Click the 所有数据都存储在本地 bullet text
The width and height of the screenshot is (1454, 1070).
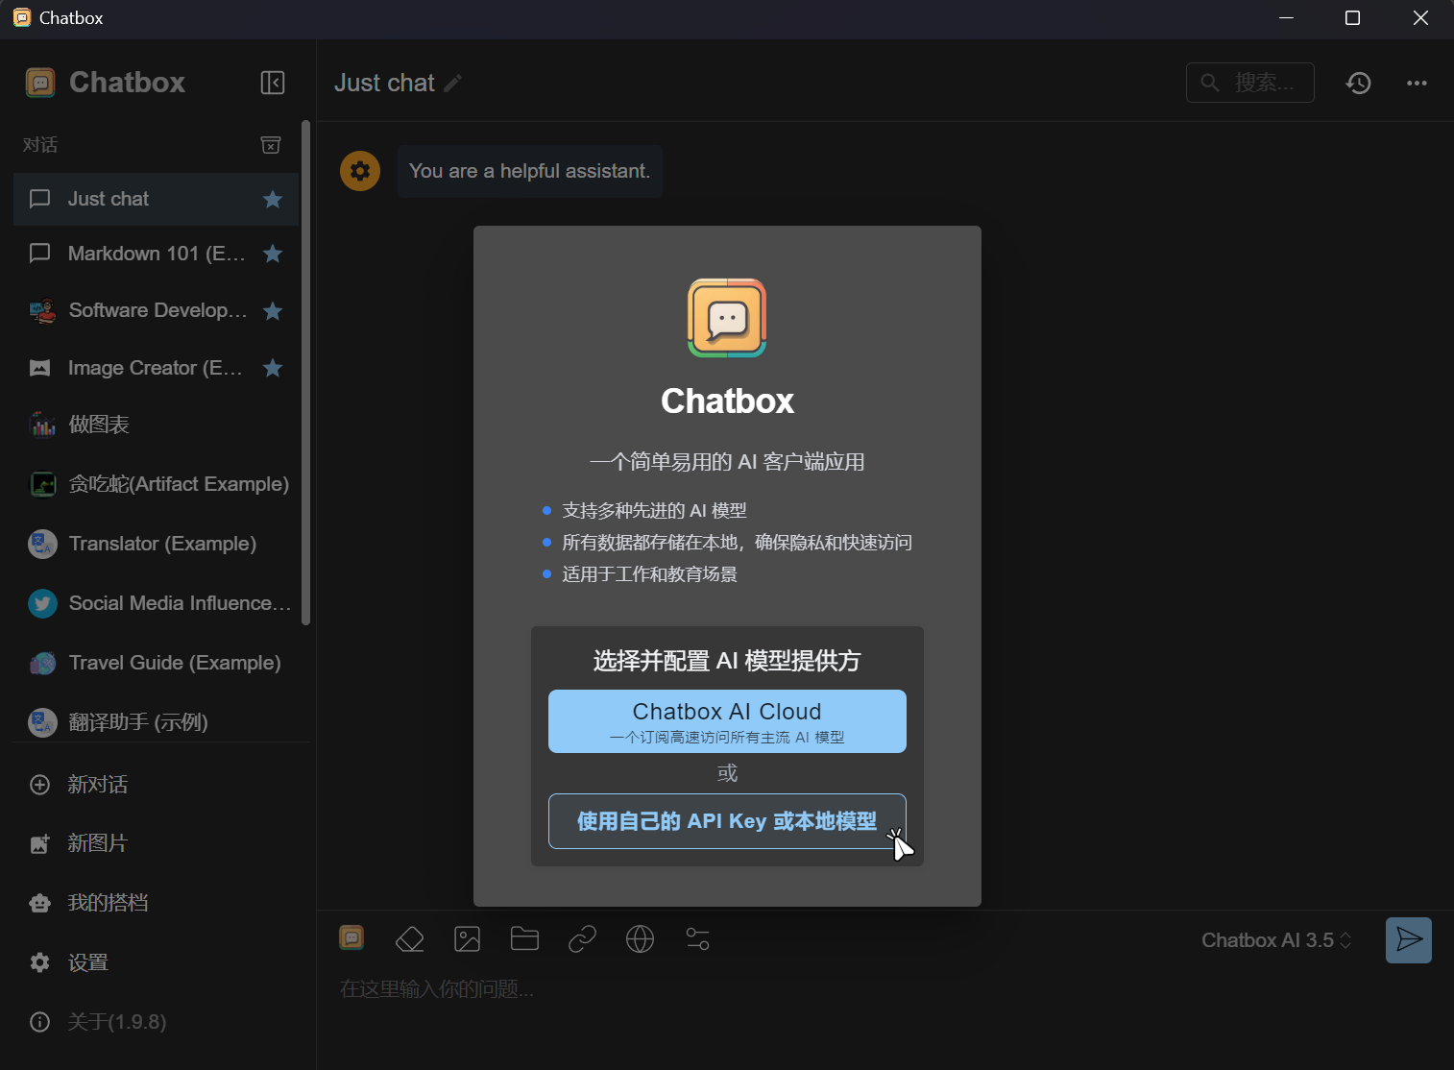tap(737, 543)
